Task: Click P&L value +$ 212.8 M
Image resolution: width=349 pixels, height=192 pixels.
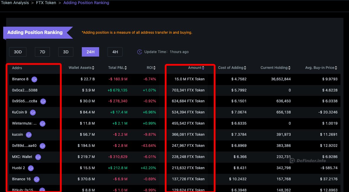Action: 118,168
